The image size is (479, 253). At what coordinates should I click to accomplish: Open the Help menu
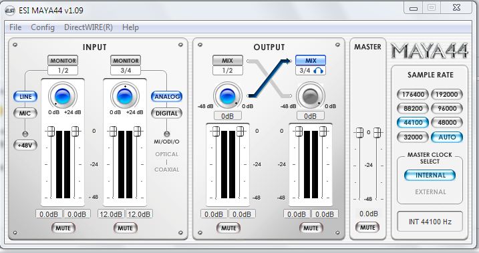[130, 27]
